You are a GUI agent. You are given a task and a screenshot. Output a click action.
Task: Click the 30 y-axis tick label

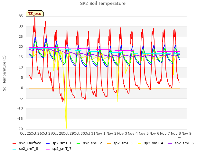click(21, 26)
